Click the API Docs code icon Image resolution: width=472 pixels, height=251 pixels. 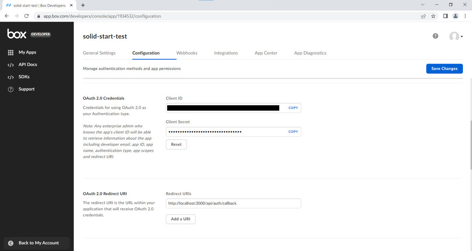click(x=11, y=65)
